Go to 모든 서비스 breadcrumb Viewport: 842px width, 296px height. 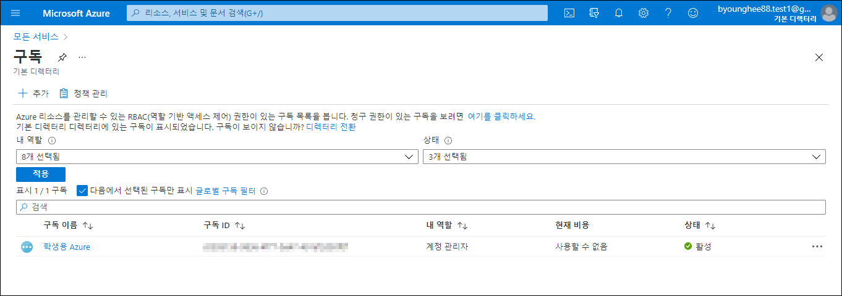tap(36, 36)
